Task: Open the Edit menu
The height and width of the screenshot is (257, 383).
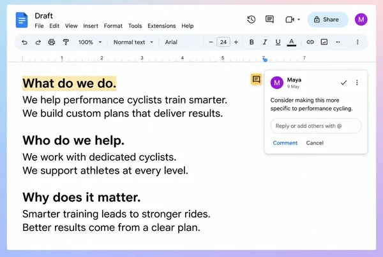Action: pyautogui.click(x=54, y=26)
